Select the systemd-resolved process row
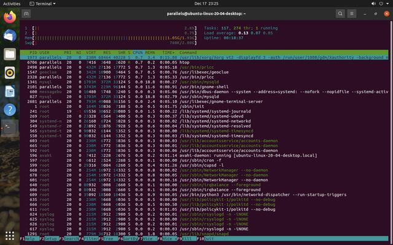This screenshot has height=245, width=393. pyautogui.click(x=204, y=126)
